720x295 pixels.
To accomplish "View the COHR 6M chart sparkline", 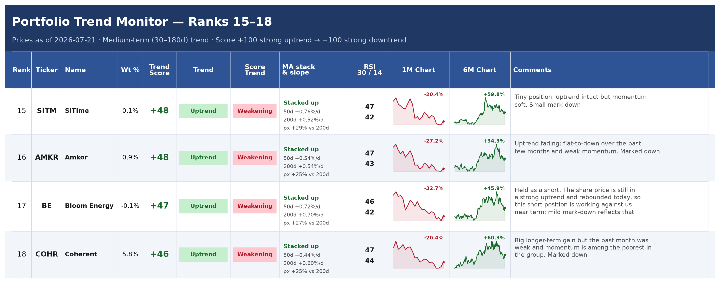I will pos(480,254).
